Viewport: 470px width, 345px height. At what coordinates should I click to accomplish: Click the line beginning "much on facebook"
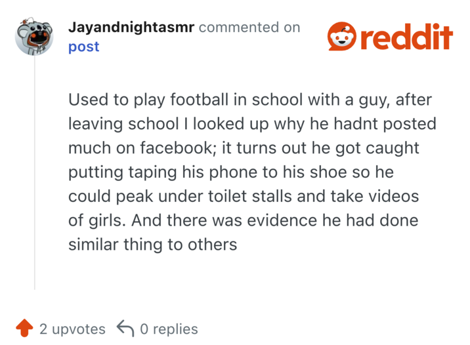tap(244, 148)
